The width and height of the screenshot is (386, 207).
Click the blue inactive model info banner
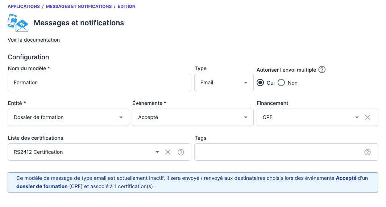(x=192, y=182)
